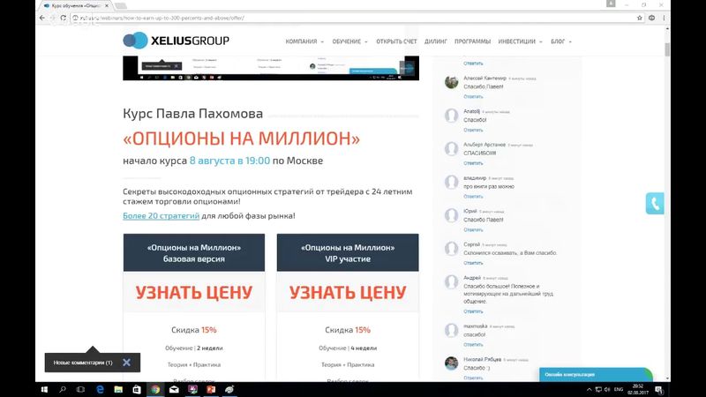Viewport: 706px width, 397px height.
Task: Bookmark this page with the star icon
Action: 639,18
